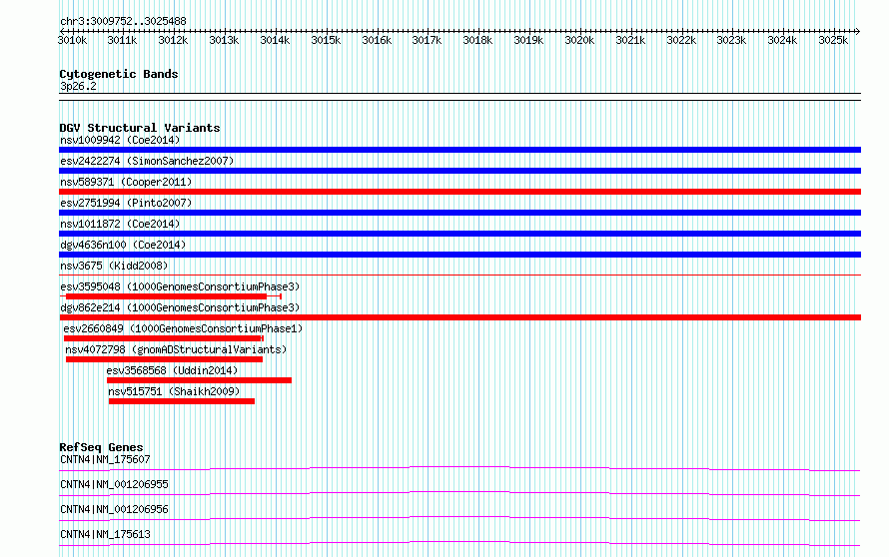Click the red nsv589371 (Cooper2011) bar
This screenshot has width=889, height=557.
459,192
